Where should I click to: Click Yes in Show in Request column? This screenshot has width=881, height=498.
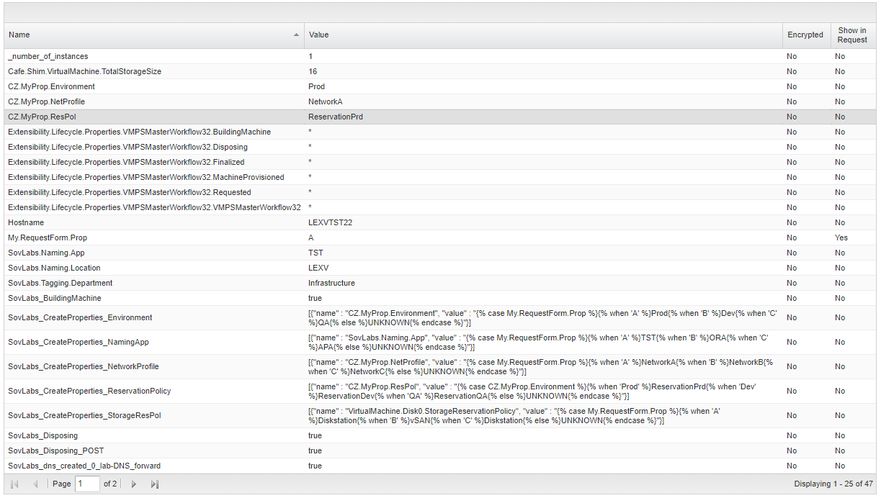pos(841,238)
